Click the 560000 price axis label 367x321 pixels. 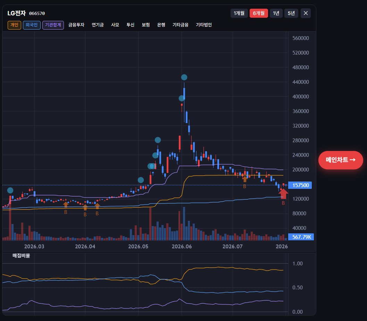pos(301,38)
